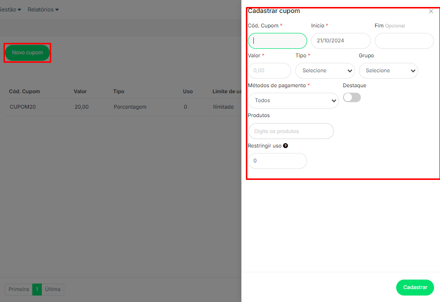Expand the Grupo select box
The image size is (440, 302).
tap(388, 71)
